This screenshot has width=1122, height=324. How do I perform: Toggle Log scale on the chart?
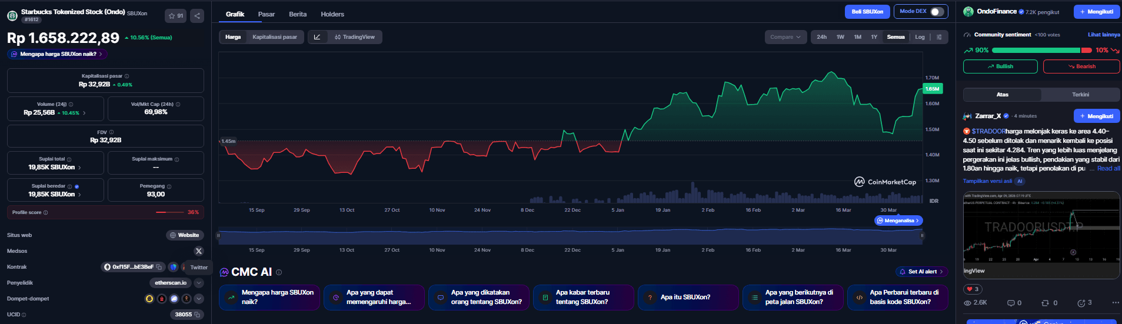tap(920, 37)
